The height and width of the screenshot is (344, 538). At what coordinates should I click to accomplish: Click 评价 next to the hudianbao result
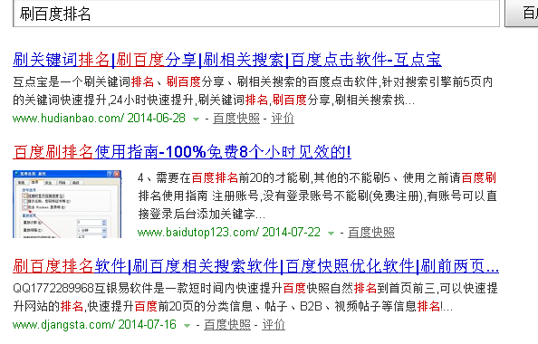click(283, 119)
